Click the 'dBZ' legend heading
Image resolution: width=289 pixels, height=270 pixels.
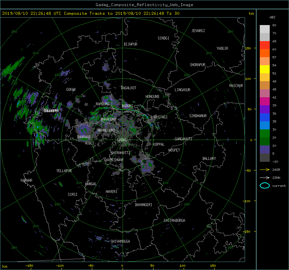tap(272, 17)
